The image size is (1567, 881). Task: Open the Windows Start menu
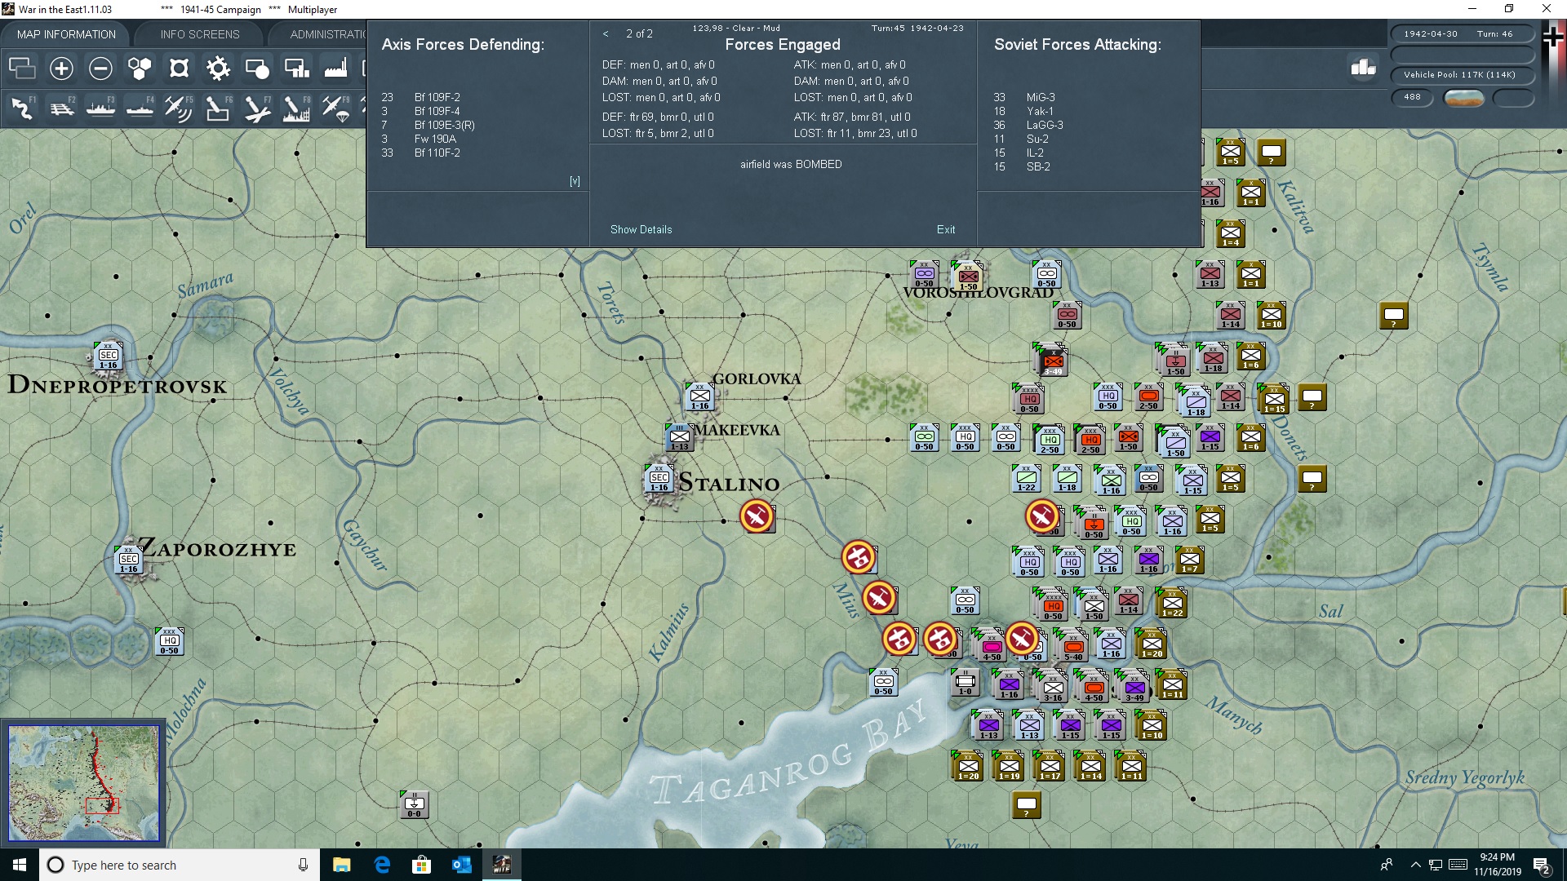(x=20, y=865)
